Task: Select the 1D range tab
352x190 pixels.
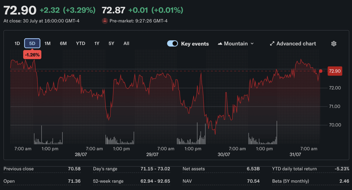Action: (17, 43)
